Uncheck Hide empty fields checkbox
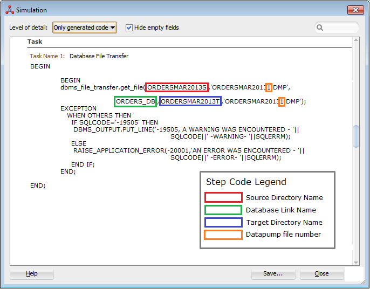This screenshot has height=289, width=370. click(129, 27)
